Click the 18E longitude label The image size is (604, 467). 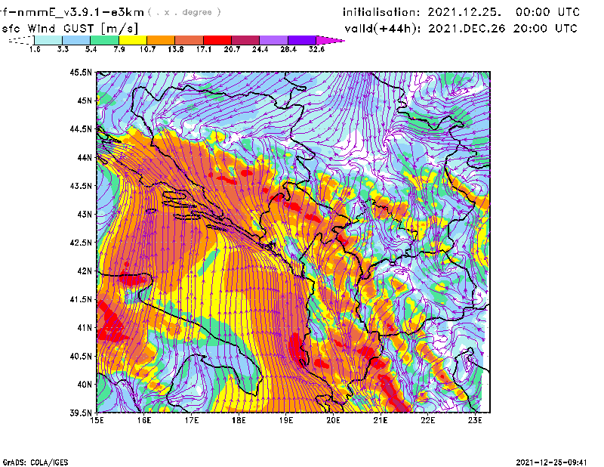coord(239,420)
